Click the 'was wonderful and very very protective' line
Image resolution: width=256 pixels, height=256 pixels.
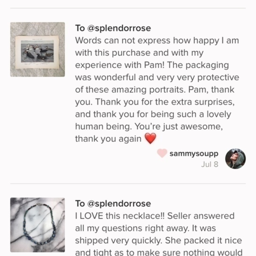(x=157, y=77)
